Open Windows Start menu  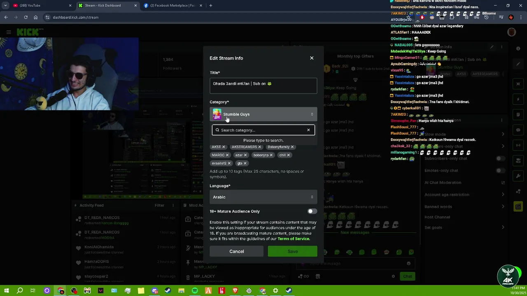point(6,291)
